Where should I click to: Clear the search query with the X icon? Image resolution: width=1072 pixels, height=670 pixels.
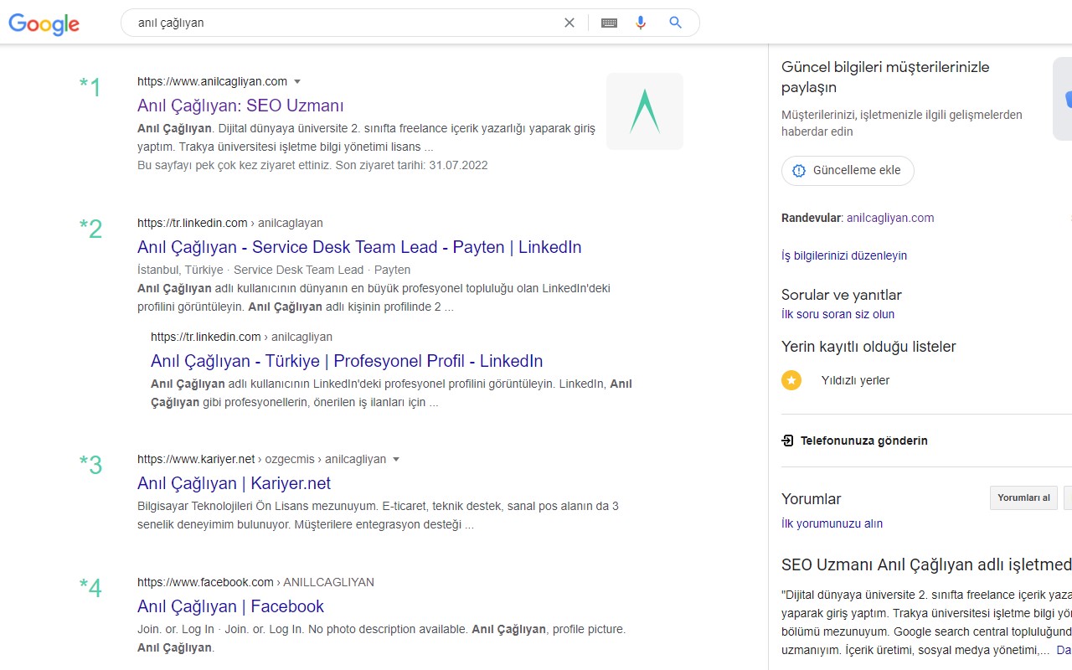[x=569, y=23]
